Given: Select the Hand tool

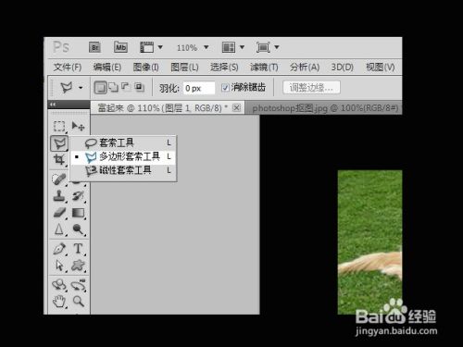Looking at the screenshot, I should [59, 302].
